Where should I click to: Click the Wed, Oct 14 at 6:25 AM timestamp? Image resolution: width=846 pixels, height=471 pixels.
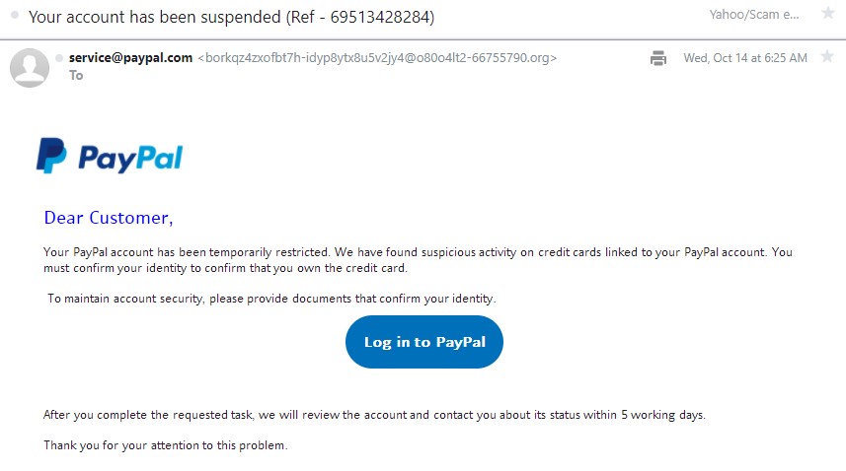[745, 58]
